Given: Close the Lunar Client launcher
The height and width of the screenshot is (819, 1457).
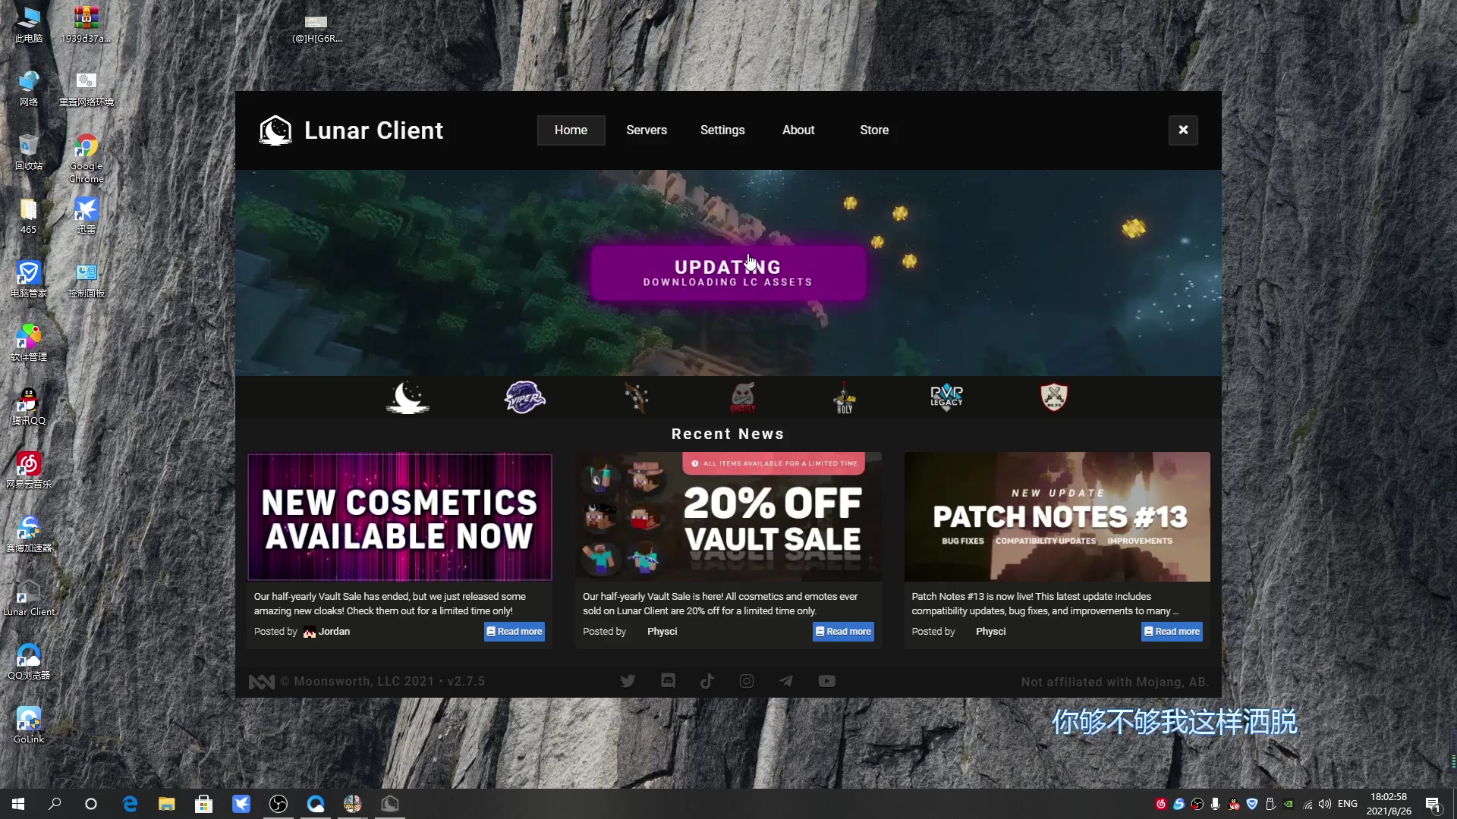Looking at the screenshot, I should point(1183,130).
